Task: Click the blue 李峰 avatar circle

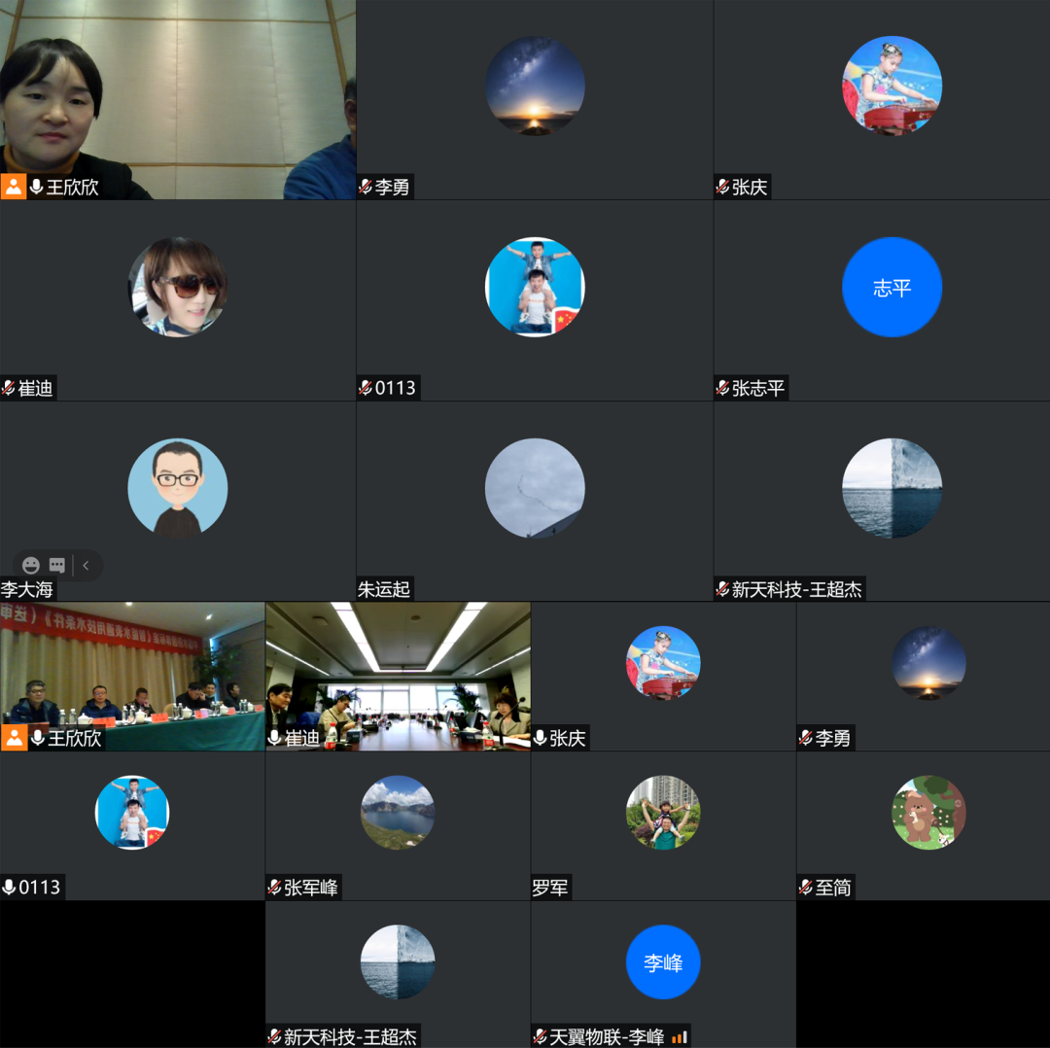Action: point(663,962)
